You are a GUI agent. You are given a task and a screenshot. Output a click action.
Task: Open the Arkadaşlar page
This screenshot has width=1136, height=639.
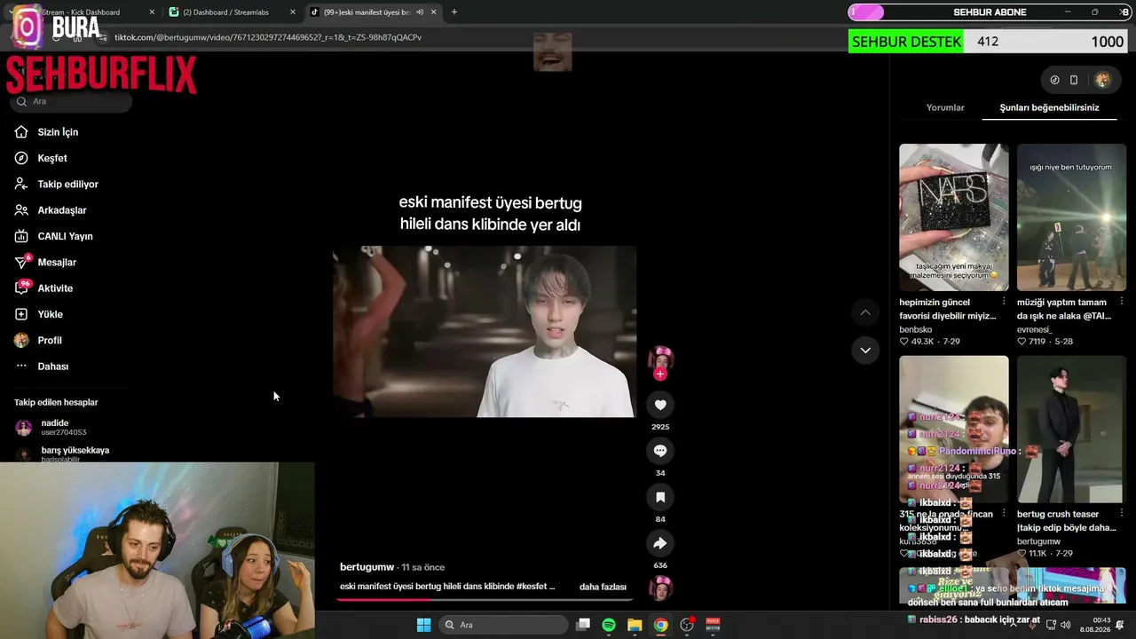coord(61,210)
